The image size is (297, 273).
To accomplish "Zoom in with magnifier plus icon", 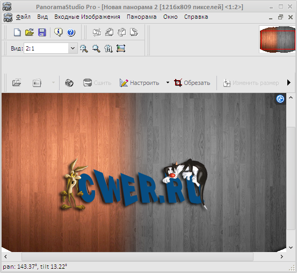I will coord(84,48).
